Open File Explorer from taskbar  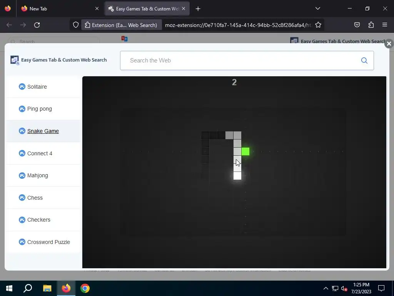(47, 288)
